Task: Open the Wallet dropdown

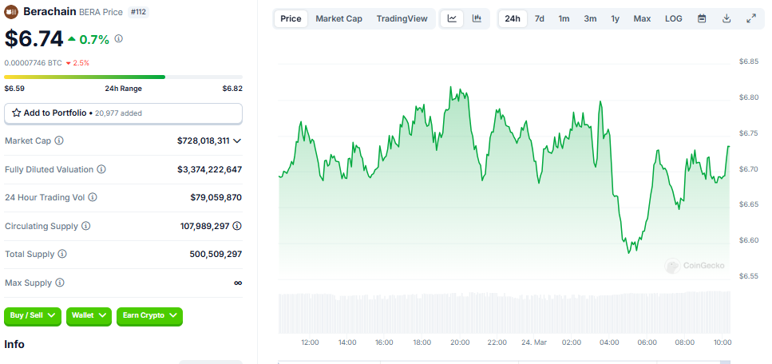Action: (x=89, y=315)
